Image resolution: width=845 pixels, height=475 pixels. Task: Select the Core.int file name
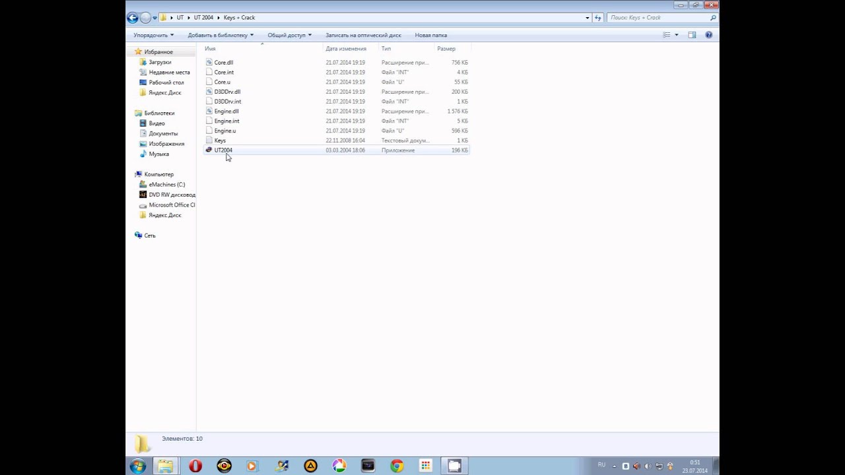(224, 73)
